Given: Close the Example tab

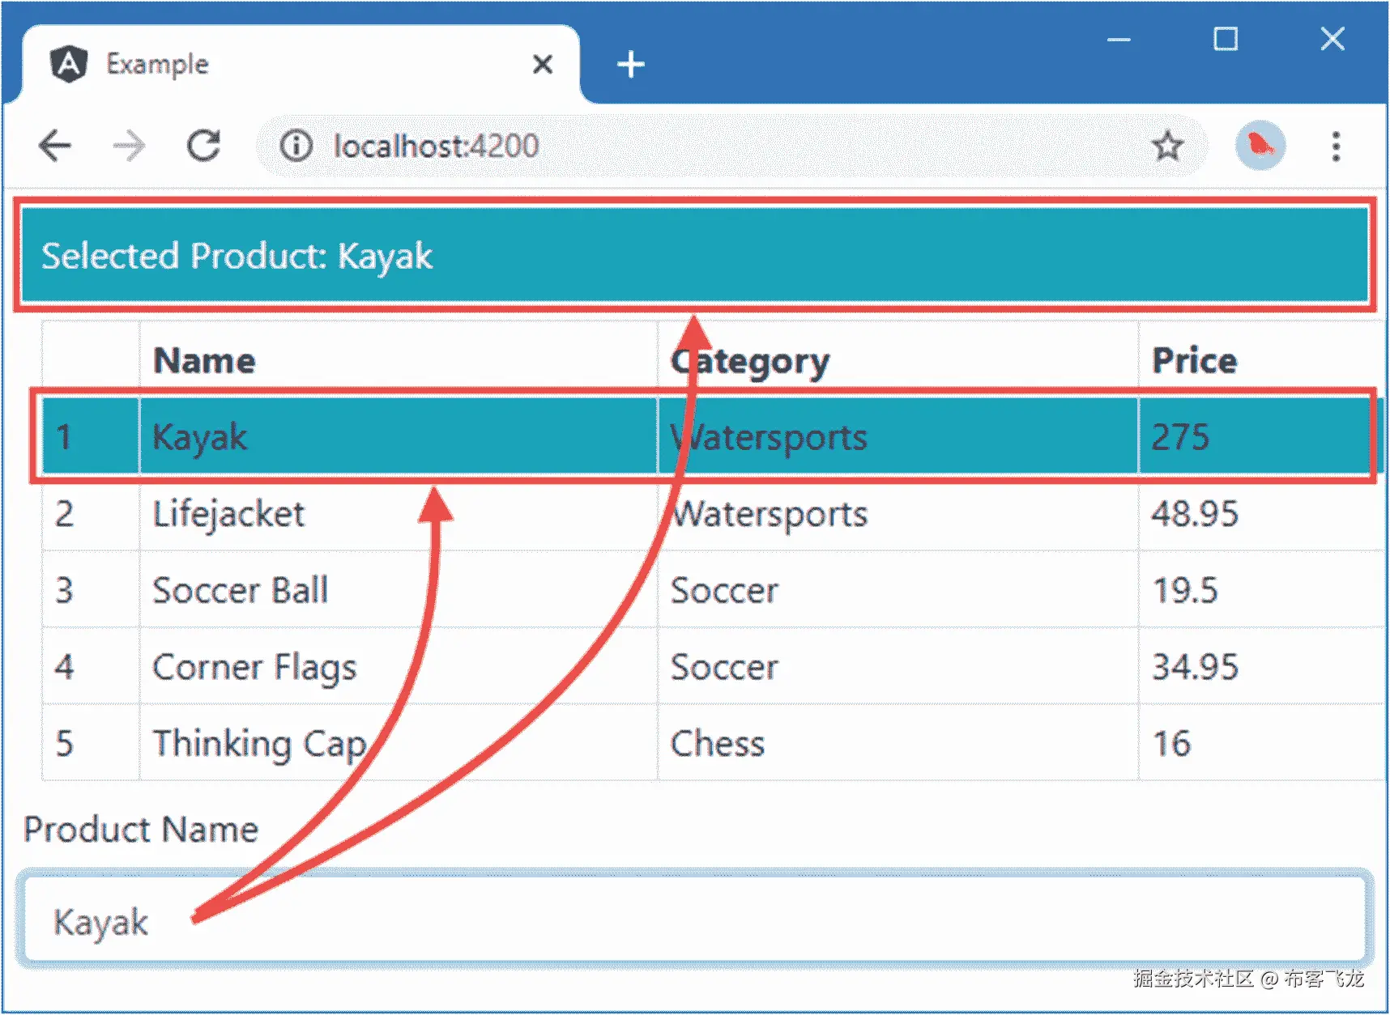Looking at the screenshot, I should click(543, 64).
